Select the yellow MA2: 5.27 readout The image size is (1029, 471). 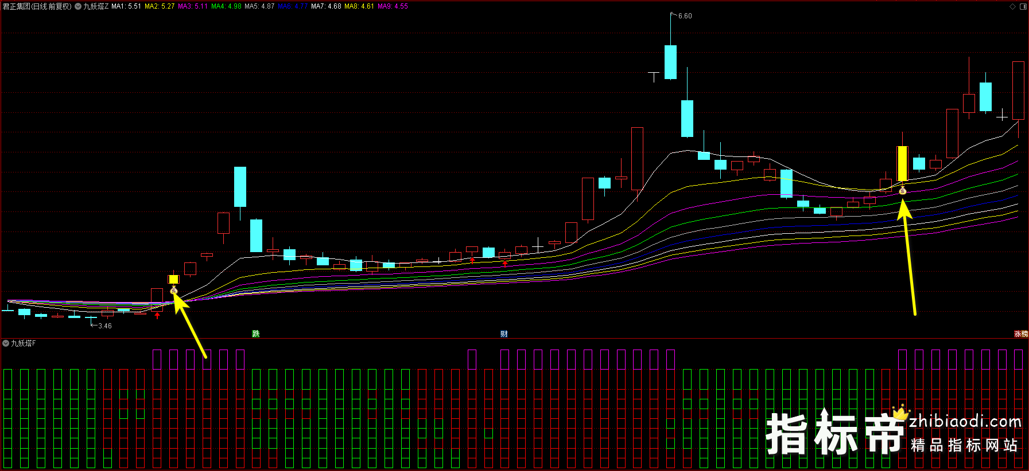160,6
